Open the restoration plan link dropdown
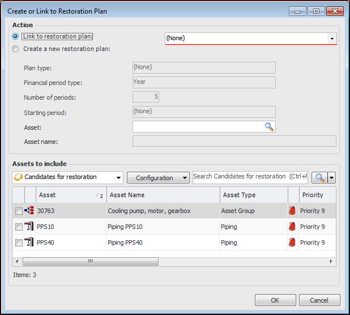The height and width of the screenshot is (315, 350). coord(331,39)
